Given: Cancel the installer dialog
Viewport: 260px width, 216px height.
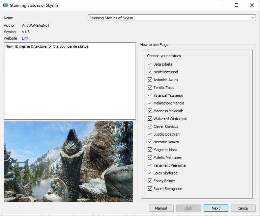Looking at the screenshot, I should point(243,208).
